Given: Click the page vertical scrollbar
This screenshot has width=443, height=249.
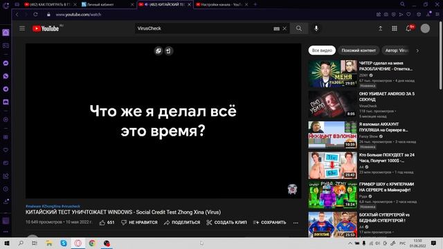Looking at the screenshot, I should click(441, 55).
